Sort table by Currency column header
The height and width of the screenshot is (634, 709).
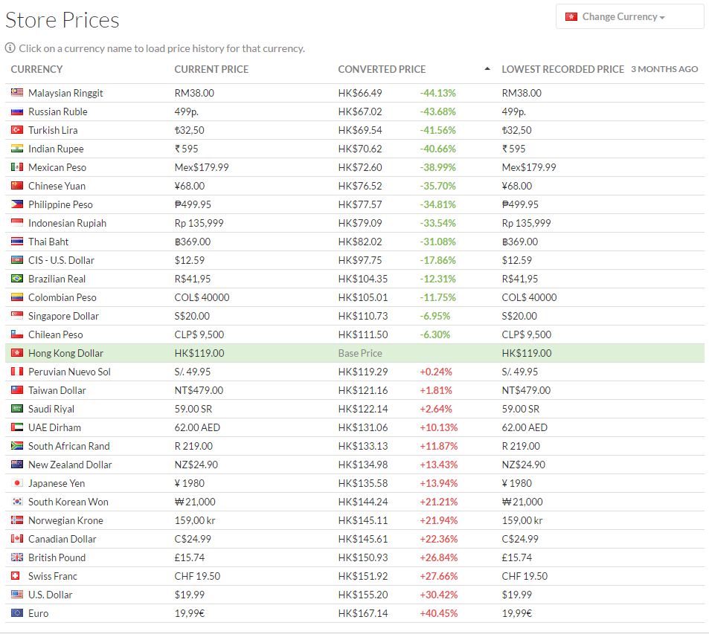(36, 69)
